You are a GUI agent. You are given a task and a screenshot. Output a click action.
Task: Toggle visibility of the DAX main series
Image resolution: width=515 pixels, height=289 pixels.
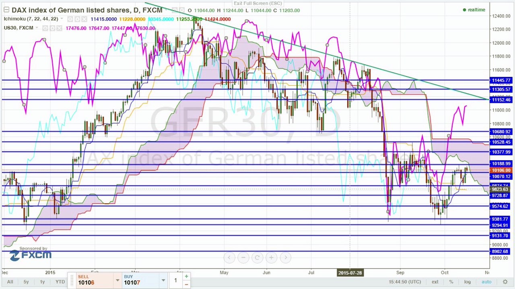tap(174, 10)
